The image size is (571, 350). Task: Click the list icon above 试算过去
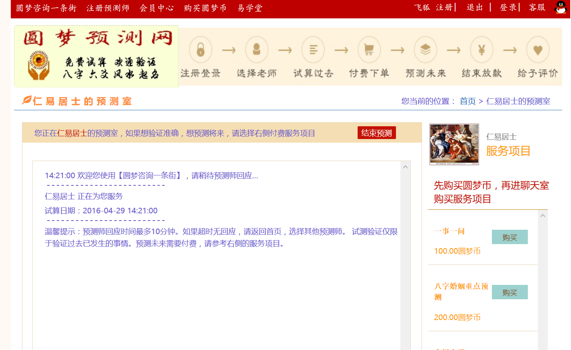(x=313, y=50)
